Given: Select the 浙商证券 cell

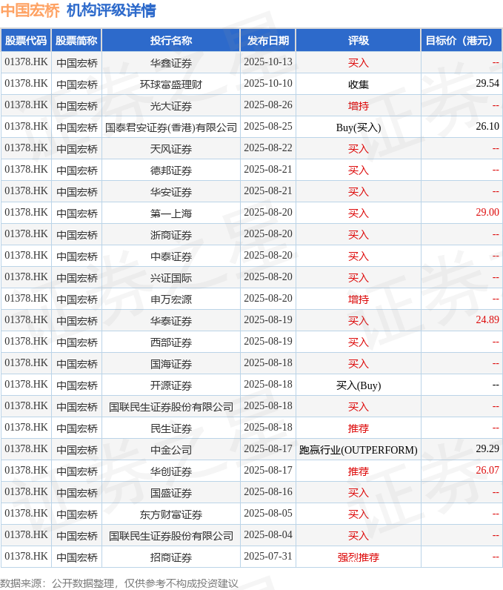Looking at the screenshot, I should pyautogui.click(x=171, y=234).
